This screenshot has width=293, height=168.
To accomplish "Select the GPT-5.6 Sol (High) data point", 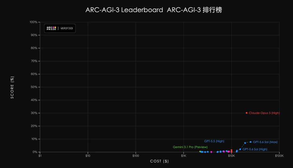I will pyautogui.click(x=240, y=149).
